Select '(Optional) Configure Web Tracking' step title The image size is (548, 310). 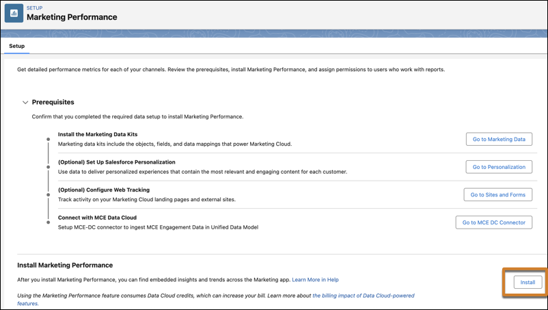click(x=104, y=190)
